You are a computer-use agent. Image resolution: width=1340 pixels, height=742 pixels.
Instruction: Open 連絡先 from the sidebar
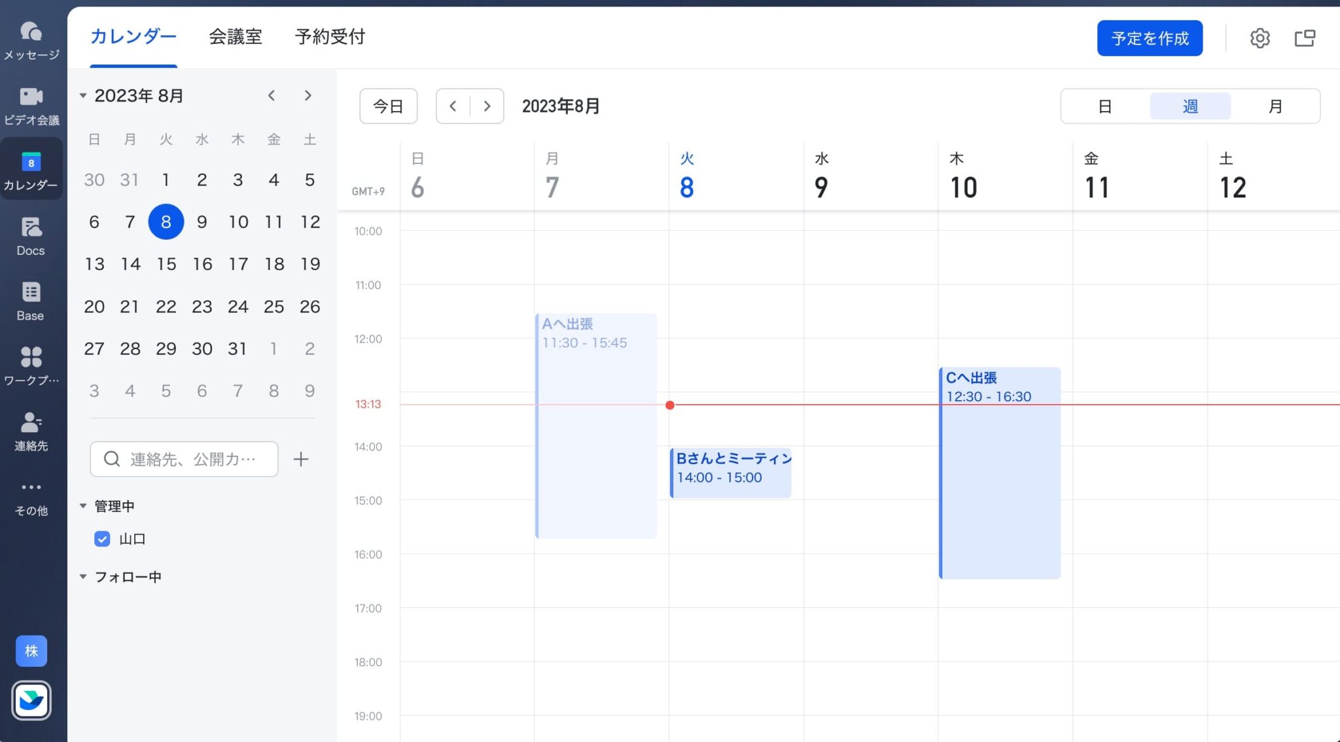pos(31,430)
